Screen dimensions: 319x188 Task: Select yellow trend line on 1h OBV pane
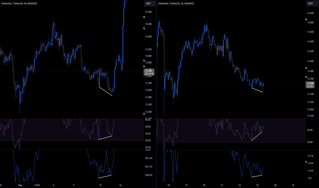257,176
